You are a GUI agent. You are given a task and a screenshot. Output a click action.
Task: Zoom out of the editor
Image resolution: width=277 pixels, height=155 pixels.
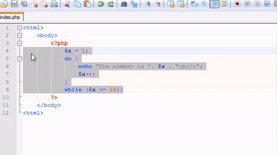[x=158, y=4]
